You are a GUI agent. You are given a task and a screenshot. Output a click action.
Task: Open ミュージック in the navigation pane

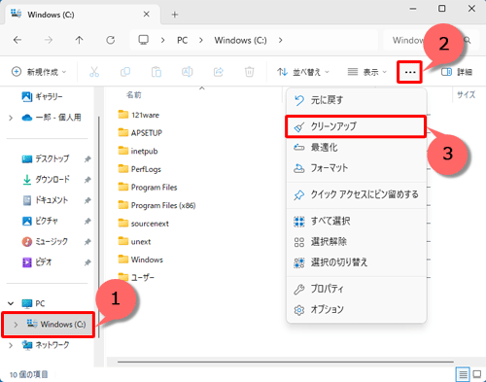(x=45, y=242)
